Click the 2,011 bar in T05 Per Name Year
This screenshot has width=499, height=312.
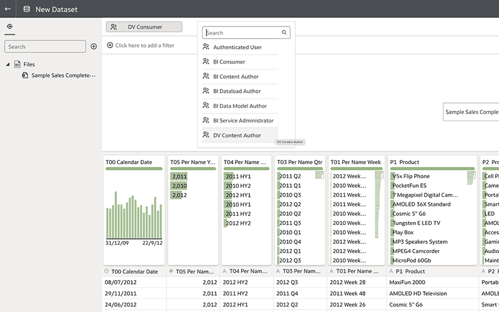pos(179,177)
